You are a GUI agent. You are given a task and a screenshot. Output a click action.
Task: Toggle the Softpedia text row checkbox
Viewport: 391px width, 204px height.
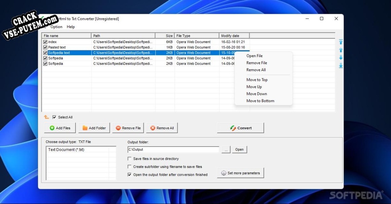[45, 53]
